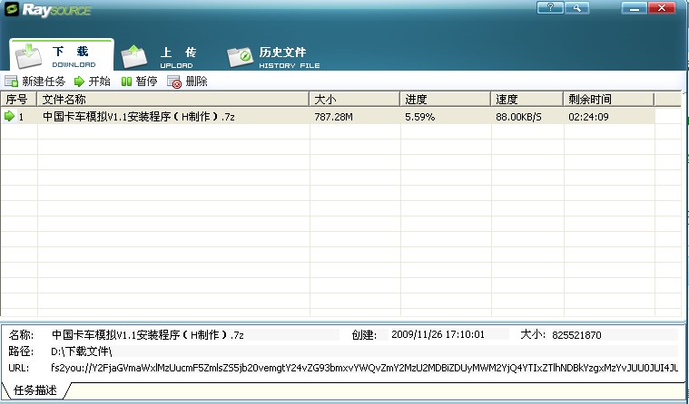Sort by the 剩余时间 column header

click(609, 99)
